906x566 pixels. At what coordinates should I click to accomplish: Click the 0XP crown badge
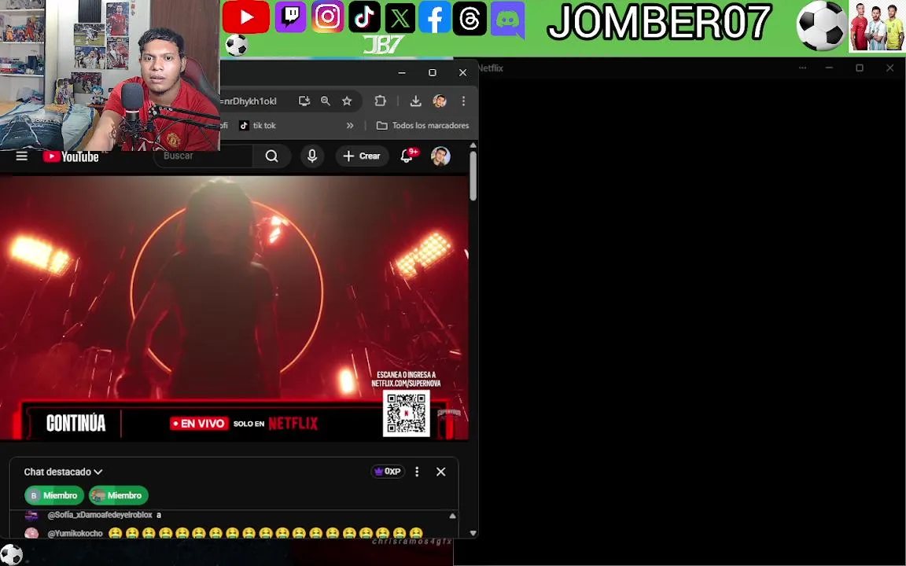(x=388, y=472)
